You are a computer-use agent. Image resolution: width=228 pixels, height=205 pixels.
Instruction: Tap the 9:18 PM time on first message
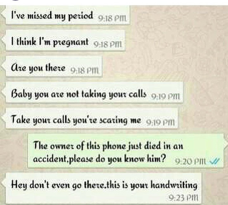point(113,18)
